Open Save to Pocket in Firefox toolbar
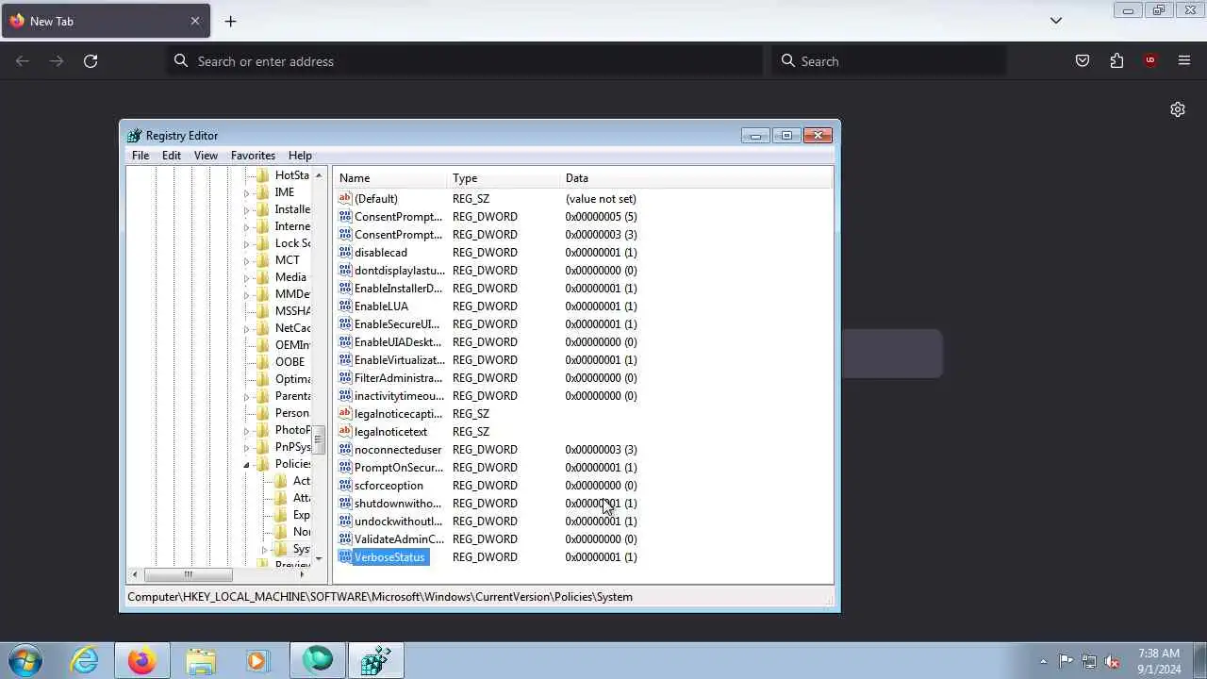1207x679 pixels. 1083,61
